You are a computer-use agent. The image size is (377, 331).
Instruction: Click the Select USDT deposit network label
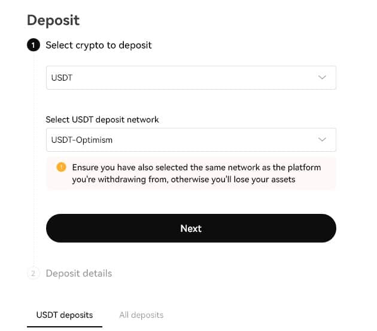click(102, 119)
